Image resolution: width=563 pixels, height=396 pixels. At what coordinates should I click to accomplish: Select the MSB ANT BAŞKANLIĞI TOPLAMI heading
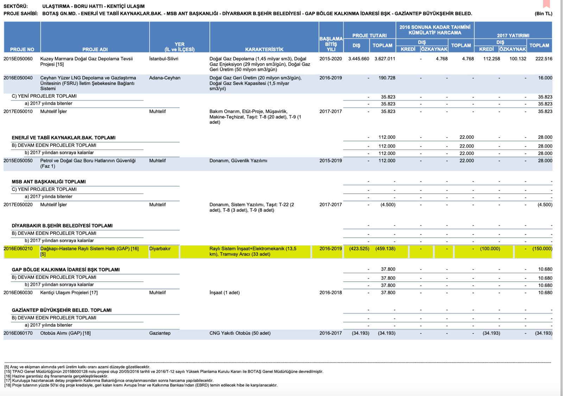[x=49, y=182]
